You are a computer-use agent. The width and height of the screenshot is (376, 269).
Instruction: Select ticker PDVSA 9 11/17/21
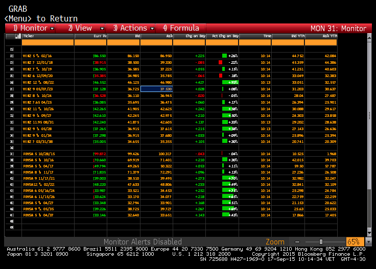[39, 179]
